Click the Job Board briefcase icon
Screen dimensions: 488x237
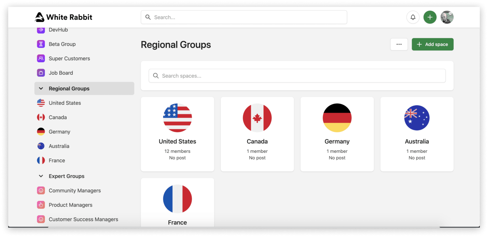tap(41, 73)
